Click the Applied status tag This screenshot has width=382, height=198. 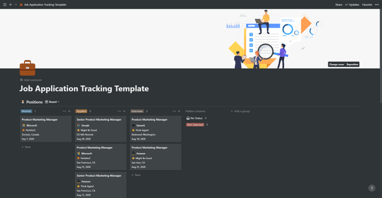pos(81,111)
